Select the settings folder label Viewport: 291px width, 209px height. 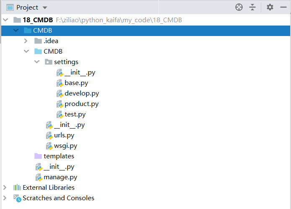pos(66,62)
